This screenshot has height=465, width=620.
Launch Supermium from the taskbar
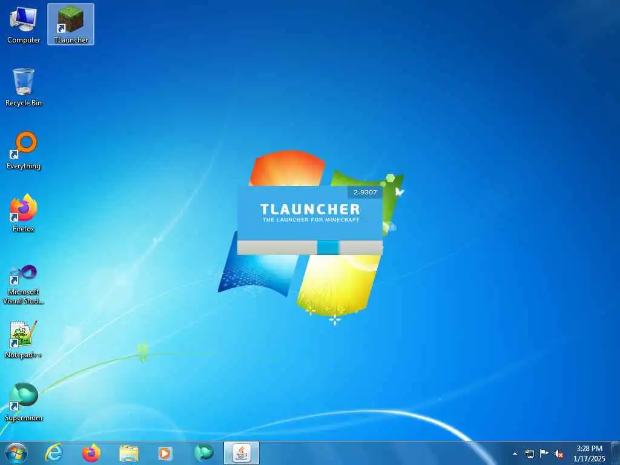(203, 453)
